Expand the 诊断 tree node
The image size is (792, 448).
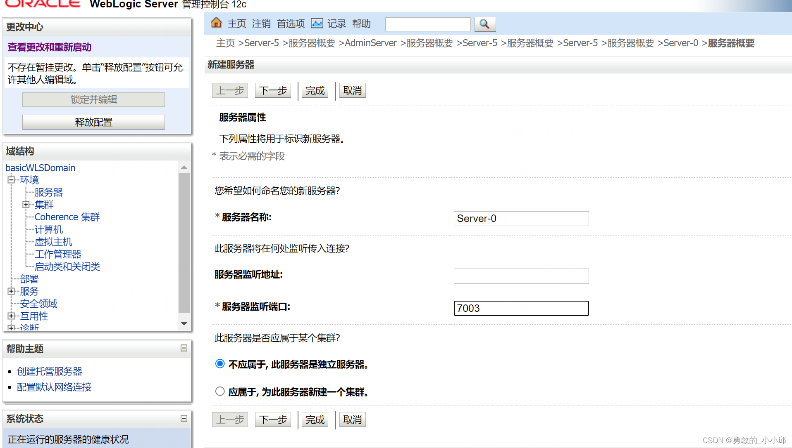tap(12, 328)
